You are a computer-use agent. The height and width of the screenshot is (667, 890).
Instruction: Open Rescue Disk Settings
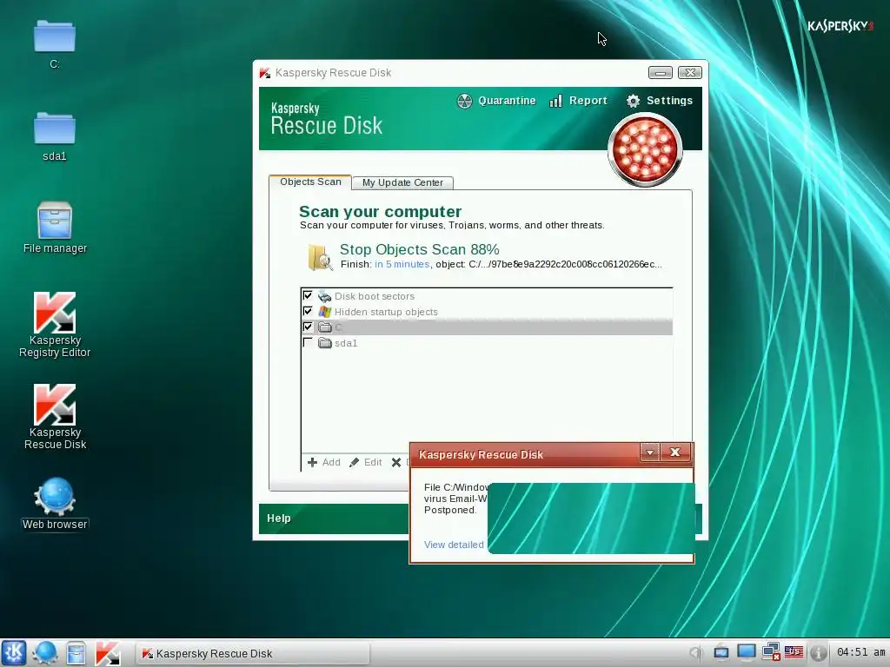659,101
